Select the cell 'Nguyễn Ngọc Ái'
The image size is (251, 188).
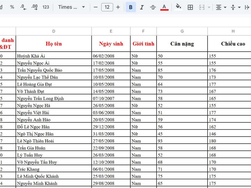pyautogui.click(x=54, y=62)
